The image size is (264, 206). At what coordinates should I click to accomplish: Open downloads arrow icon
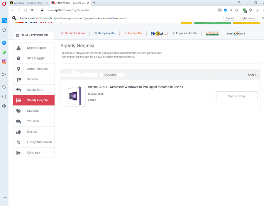(x=257, y=10)
